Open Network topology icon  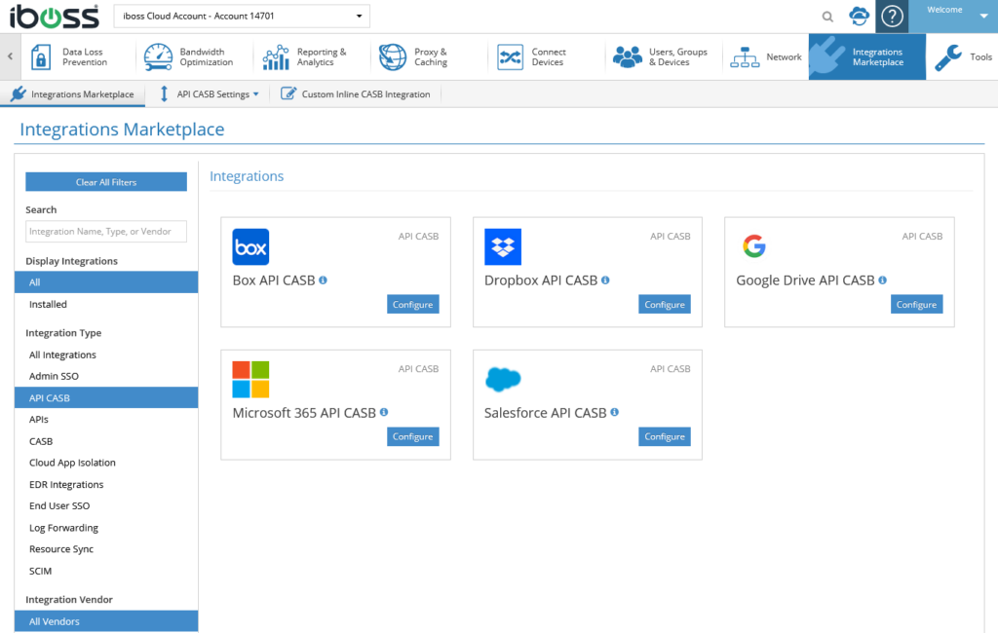click(745, 57)
